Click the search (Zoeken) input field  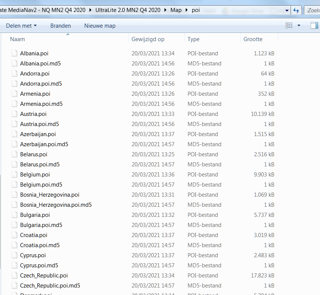point(312,10)
